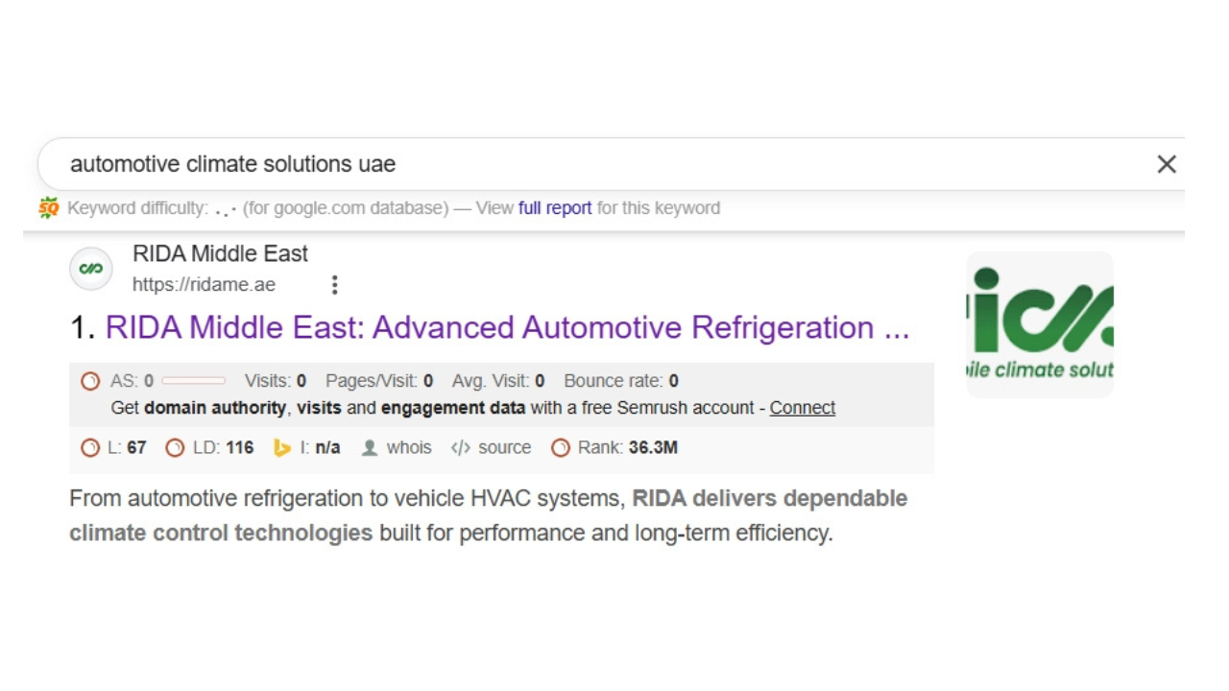Open RIDA Middle East result title link
The image size is (1229, 691).
(x=507, y=327)
